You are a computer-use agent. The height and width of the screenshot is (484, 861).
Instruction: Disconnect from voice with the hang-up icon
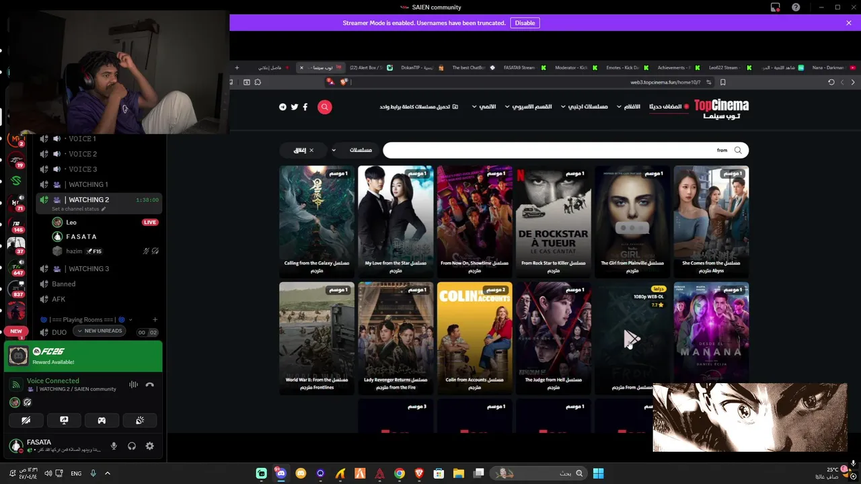point(150,385)
